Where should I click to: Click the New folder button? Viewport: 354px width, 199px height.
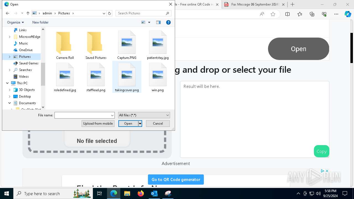[40, 22]
